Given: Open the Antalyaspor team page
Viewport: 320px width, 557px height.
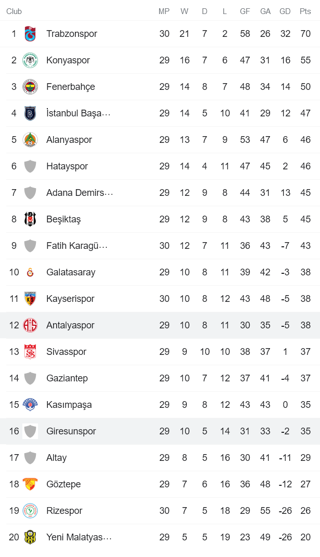Looking at the screenshot, I should (x=70, y=325).
